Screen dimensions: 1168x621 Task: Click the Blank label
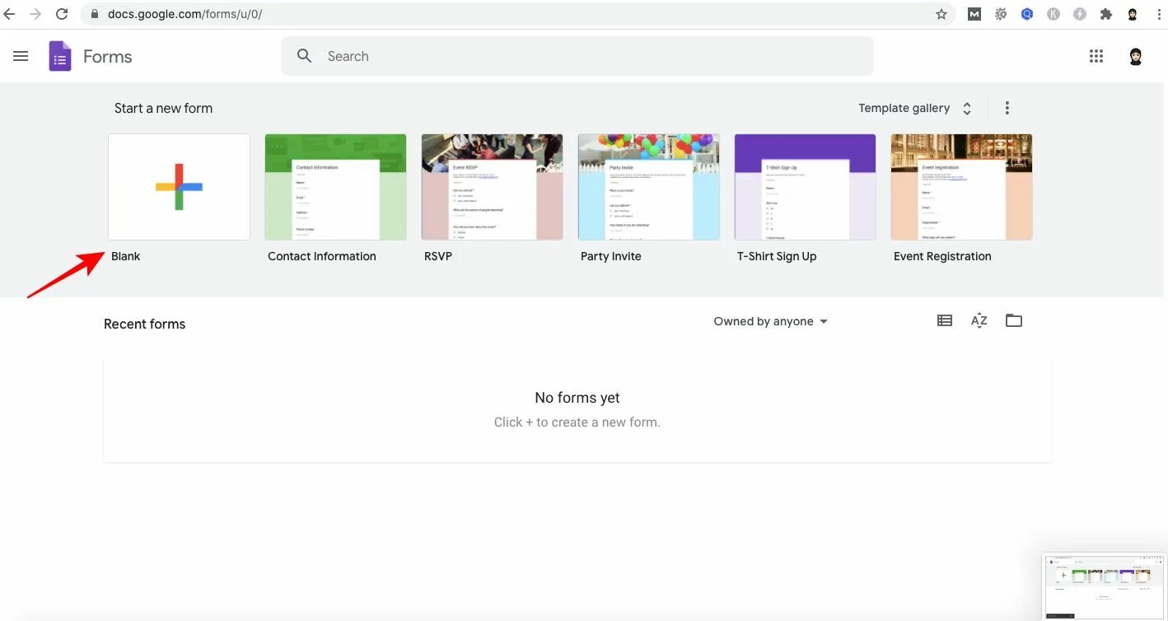coord(126,256)
